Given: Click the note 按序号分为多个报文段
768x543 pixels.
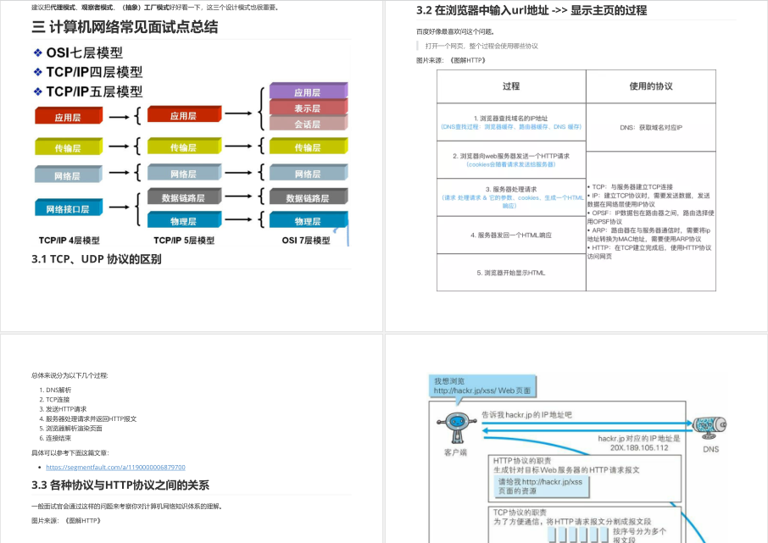Looking at the screenshot, I should [639, 535].
